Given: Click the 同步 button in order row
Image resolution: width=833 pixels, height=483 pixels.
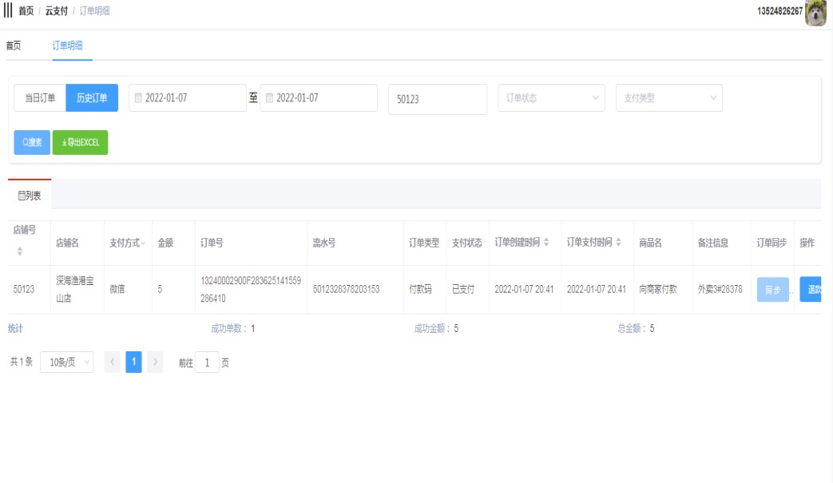Looking at the screenshot, I should (x=772, y=290).
